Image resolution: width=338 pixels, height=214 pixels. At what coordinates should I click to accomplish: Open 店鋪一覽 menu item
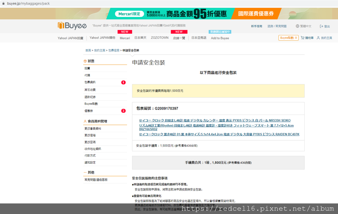click(x=179, y=38)
